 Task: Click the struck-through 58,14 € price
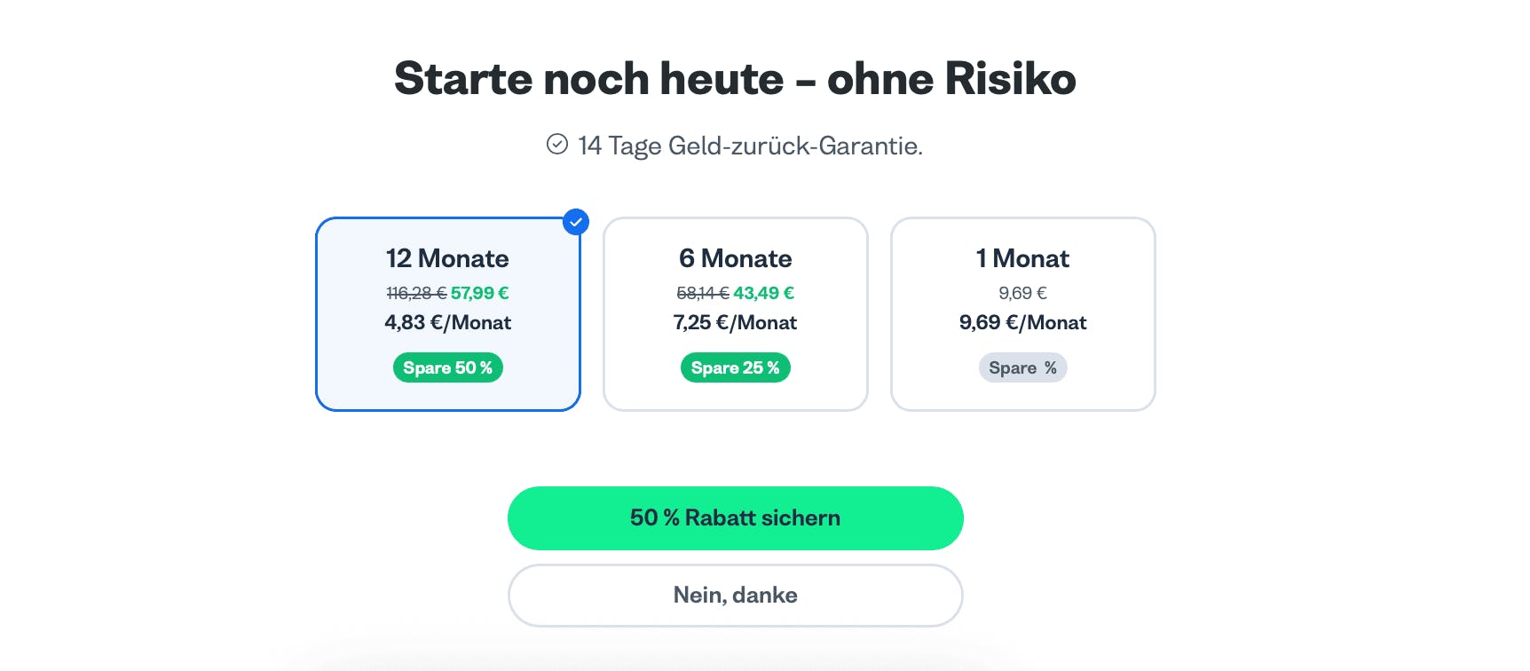pos(701,293)
